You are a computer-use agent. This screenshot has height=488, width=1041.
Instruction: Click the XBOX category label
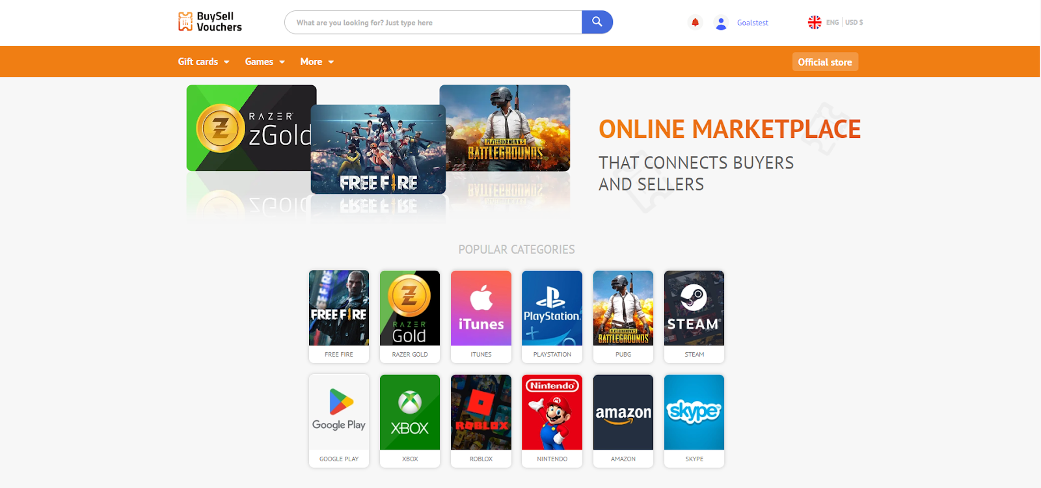coord(410,459)
